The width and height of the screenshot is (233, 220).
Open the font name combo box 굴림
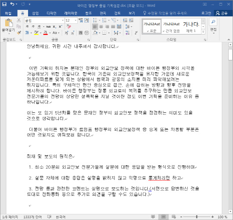44,20
